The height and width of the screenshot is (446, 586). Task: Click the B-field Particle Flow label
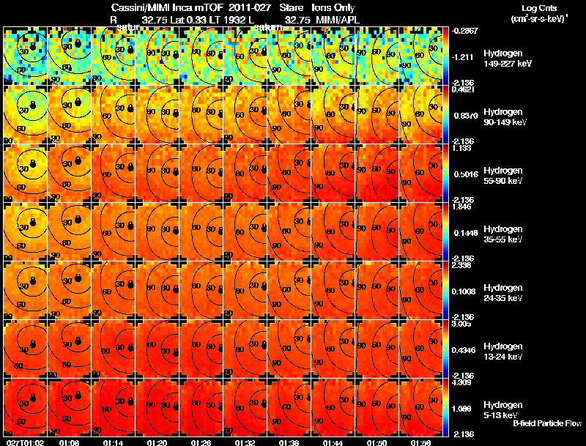(x=547, y=423)
